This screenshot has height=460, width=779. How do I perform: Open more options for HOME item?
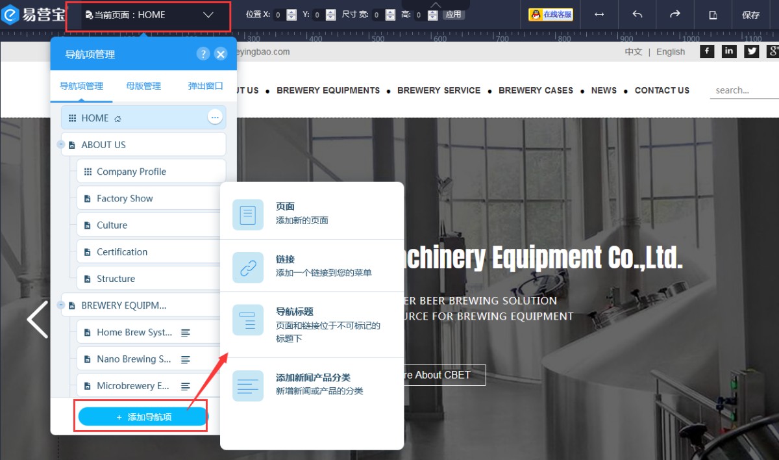[x=215, y=117]
